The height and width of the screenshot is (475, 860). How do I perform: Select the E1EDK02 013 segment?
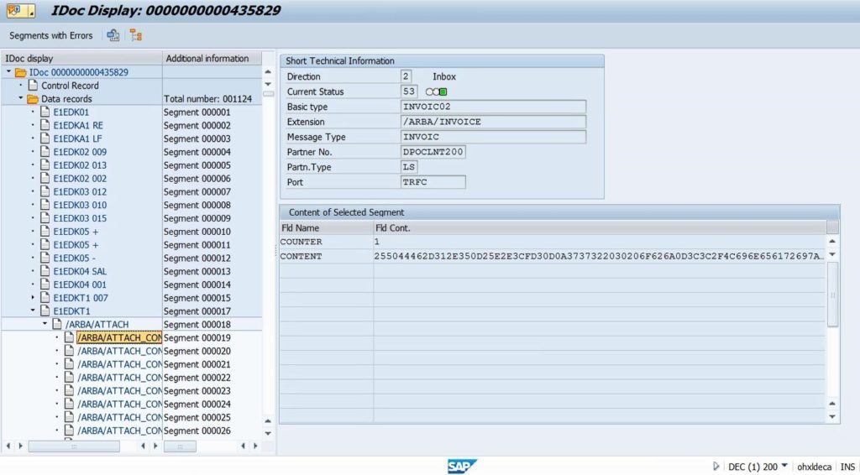80,165
